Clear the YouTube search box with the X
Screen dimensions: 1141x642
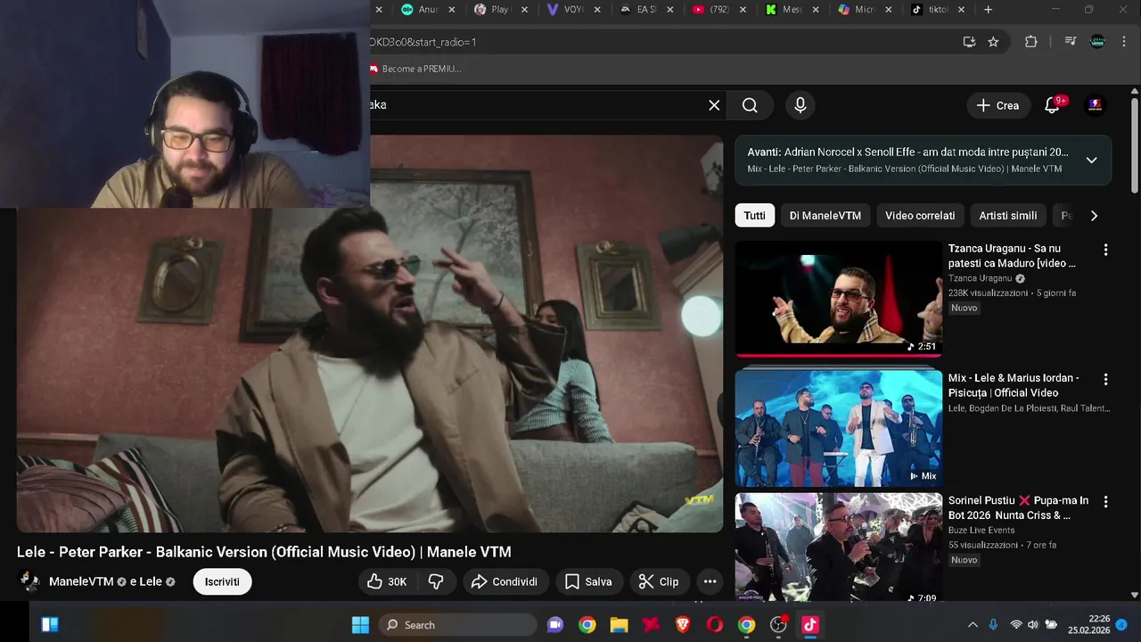coord(714,105)
